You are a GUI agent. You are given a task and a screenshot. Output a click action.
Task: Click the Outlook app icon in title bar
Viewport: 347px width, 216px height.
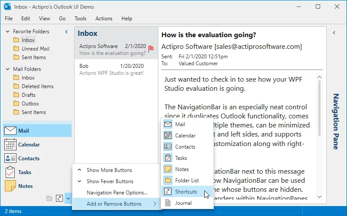7,6
